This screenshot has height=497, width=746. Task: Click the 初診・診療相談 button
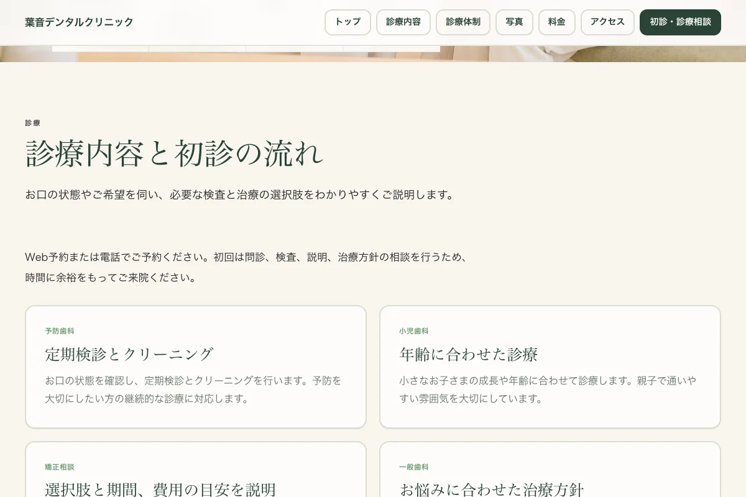[x=680, y=22]
